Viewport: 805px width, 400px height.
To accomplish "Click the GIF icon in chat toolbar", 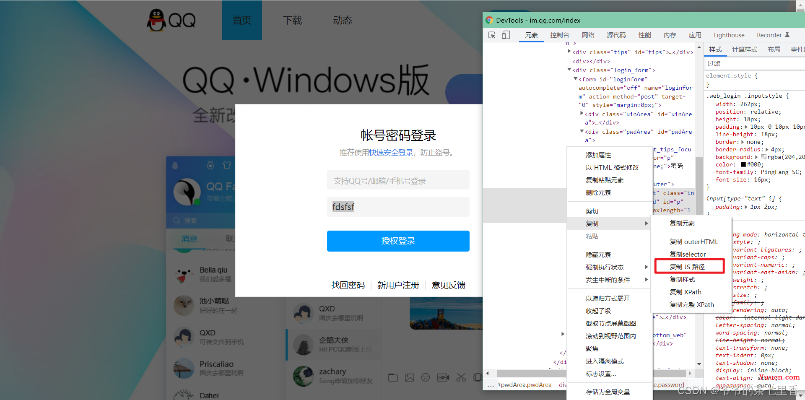I will tap(443, 377).
